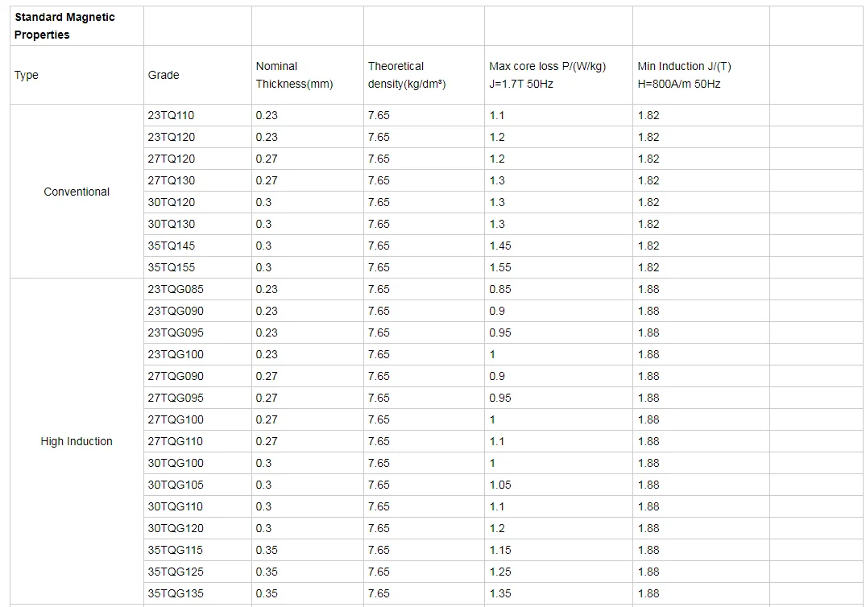Select the Max core loss header cell

point(548,75)
